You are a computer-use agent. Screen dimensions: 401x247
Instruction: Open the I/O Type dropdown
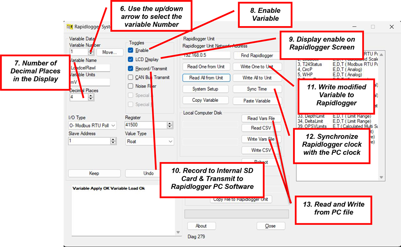pyautogui.click(x=92, y=126)
